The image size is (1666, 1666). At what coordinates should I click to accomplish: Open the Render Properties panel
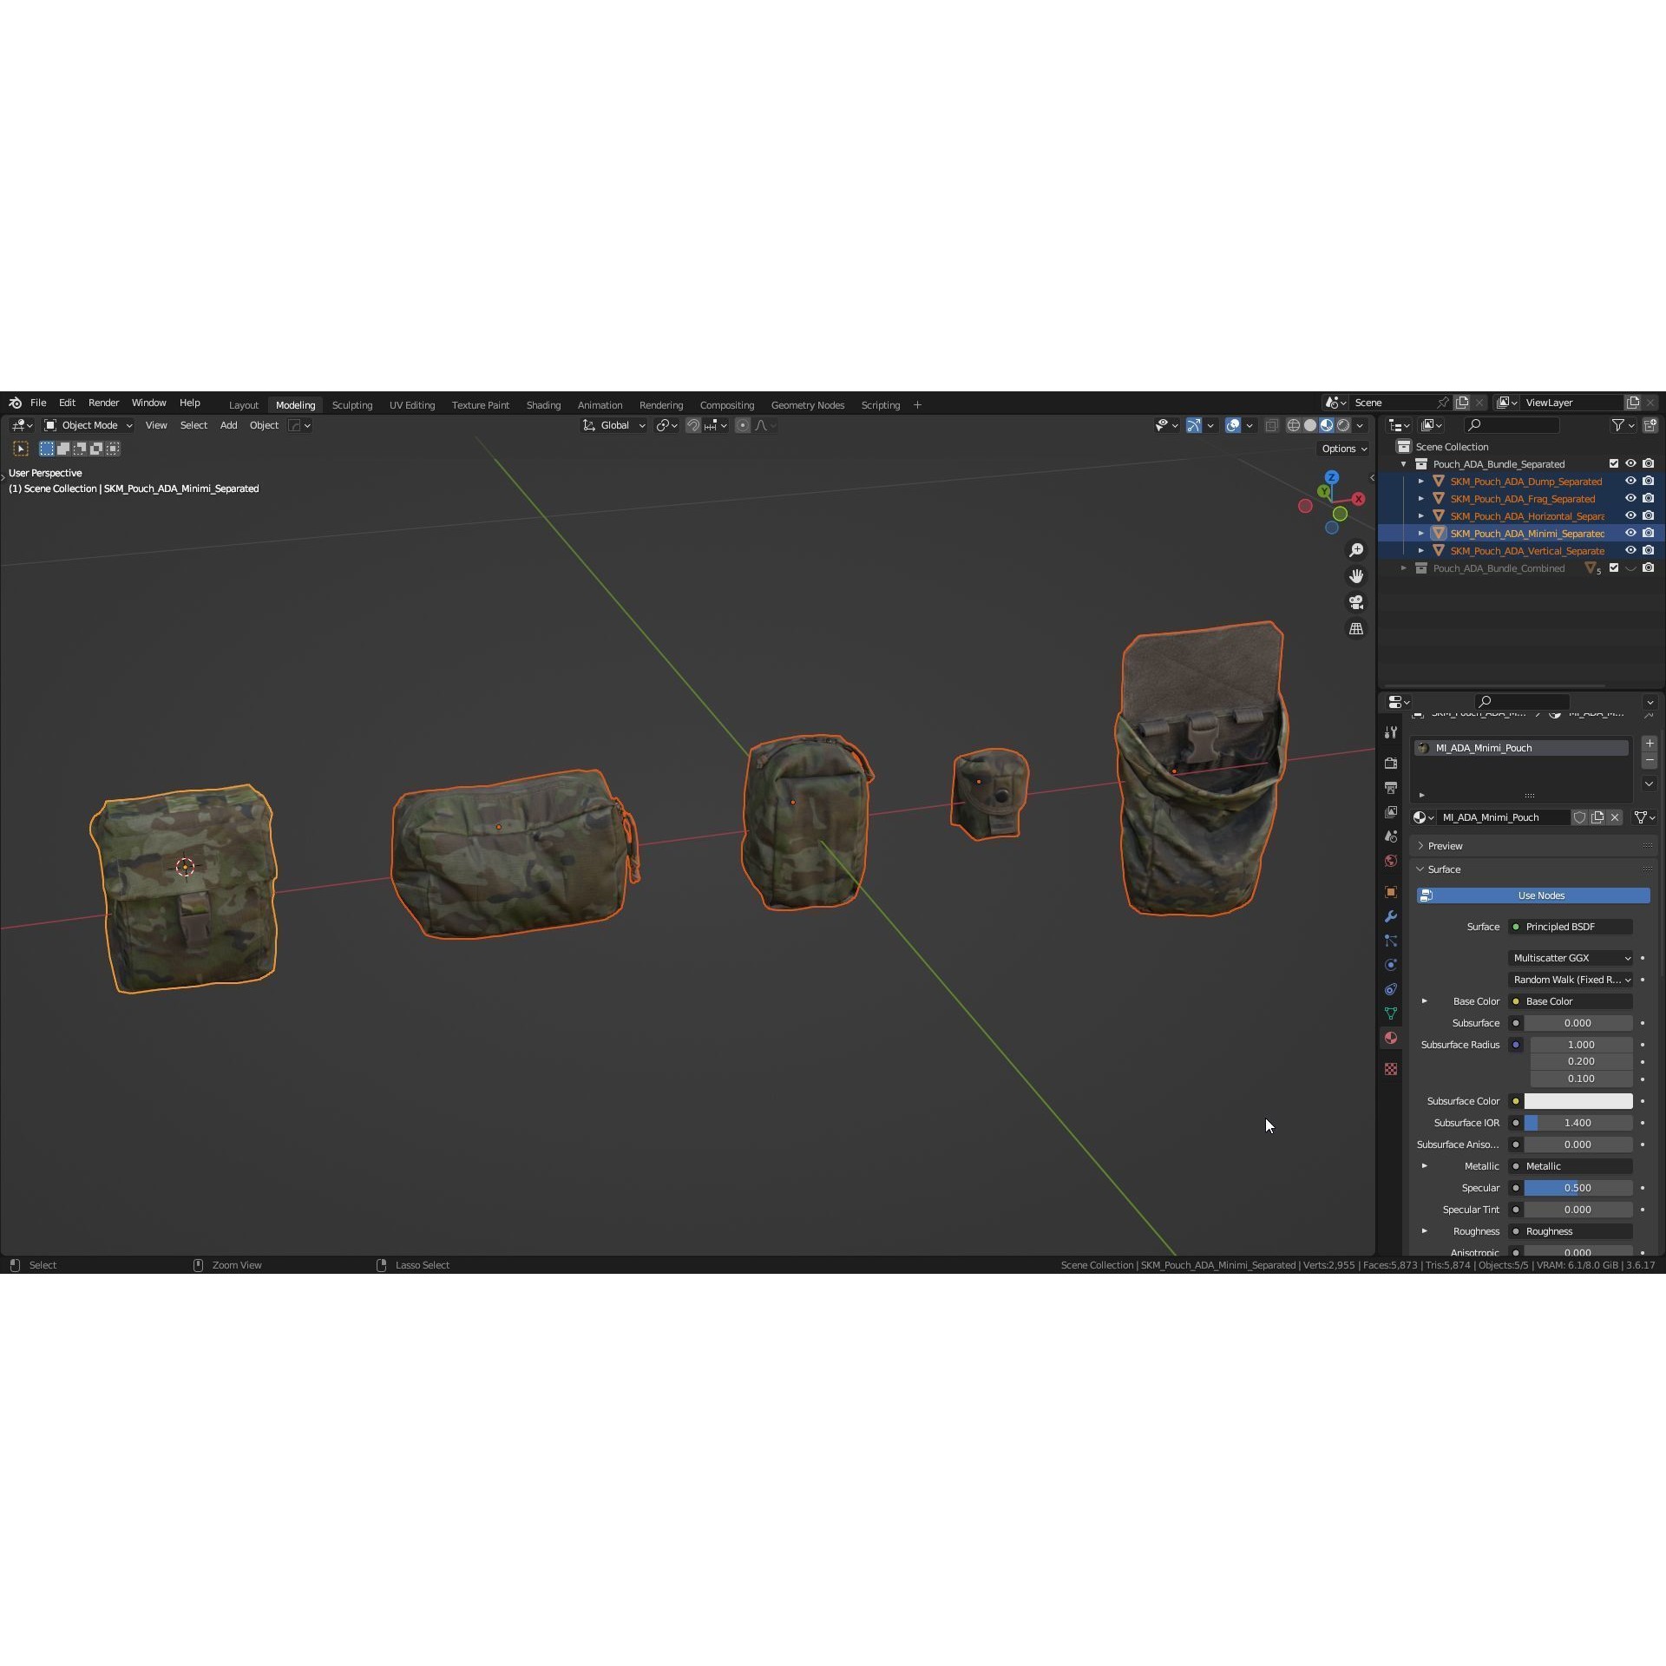[1391, 763]
